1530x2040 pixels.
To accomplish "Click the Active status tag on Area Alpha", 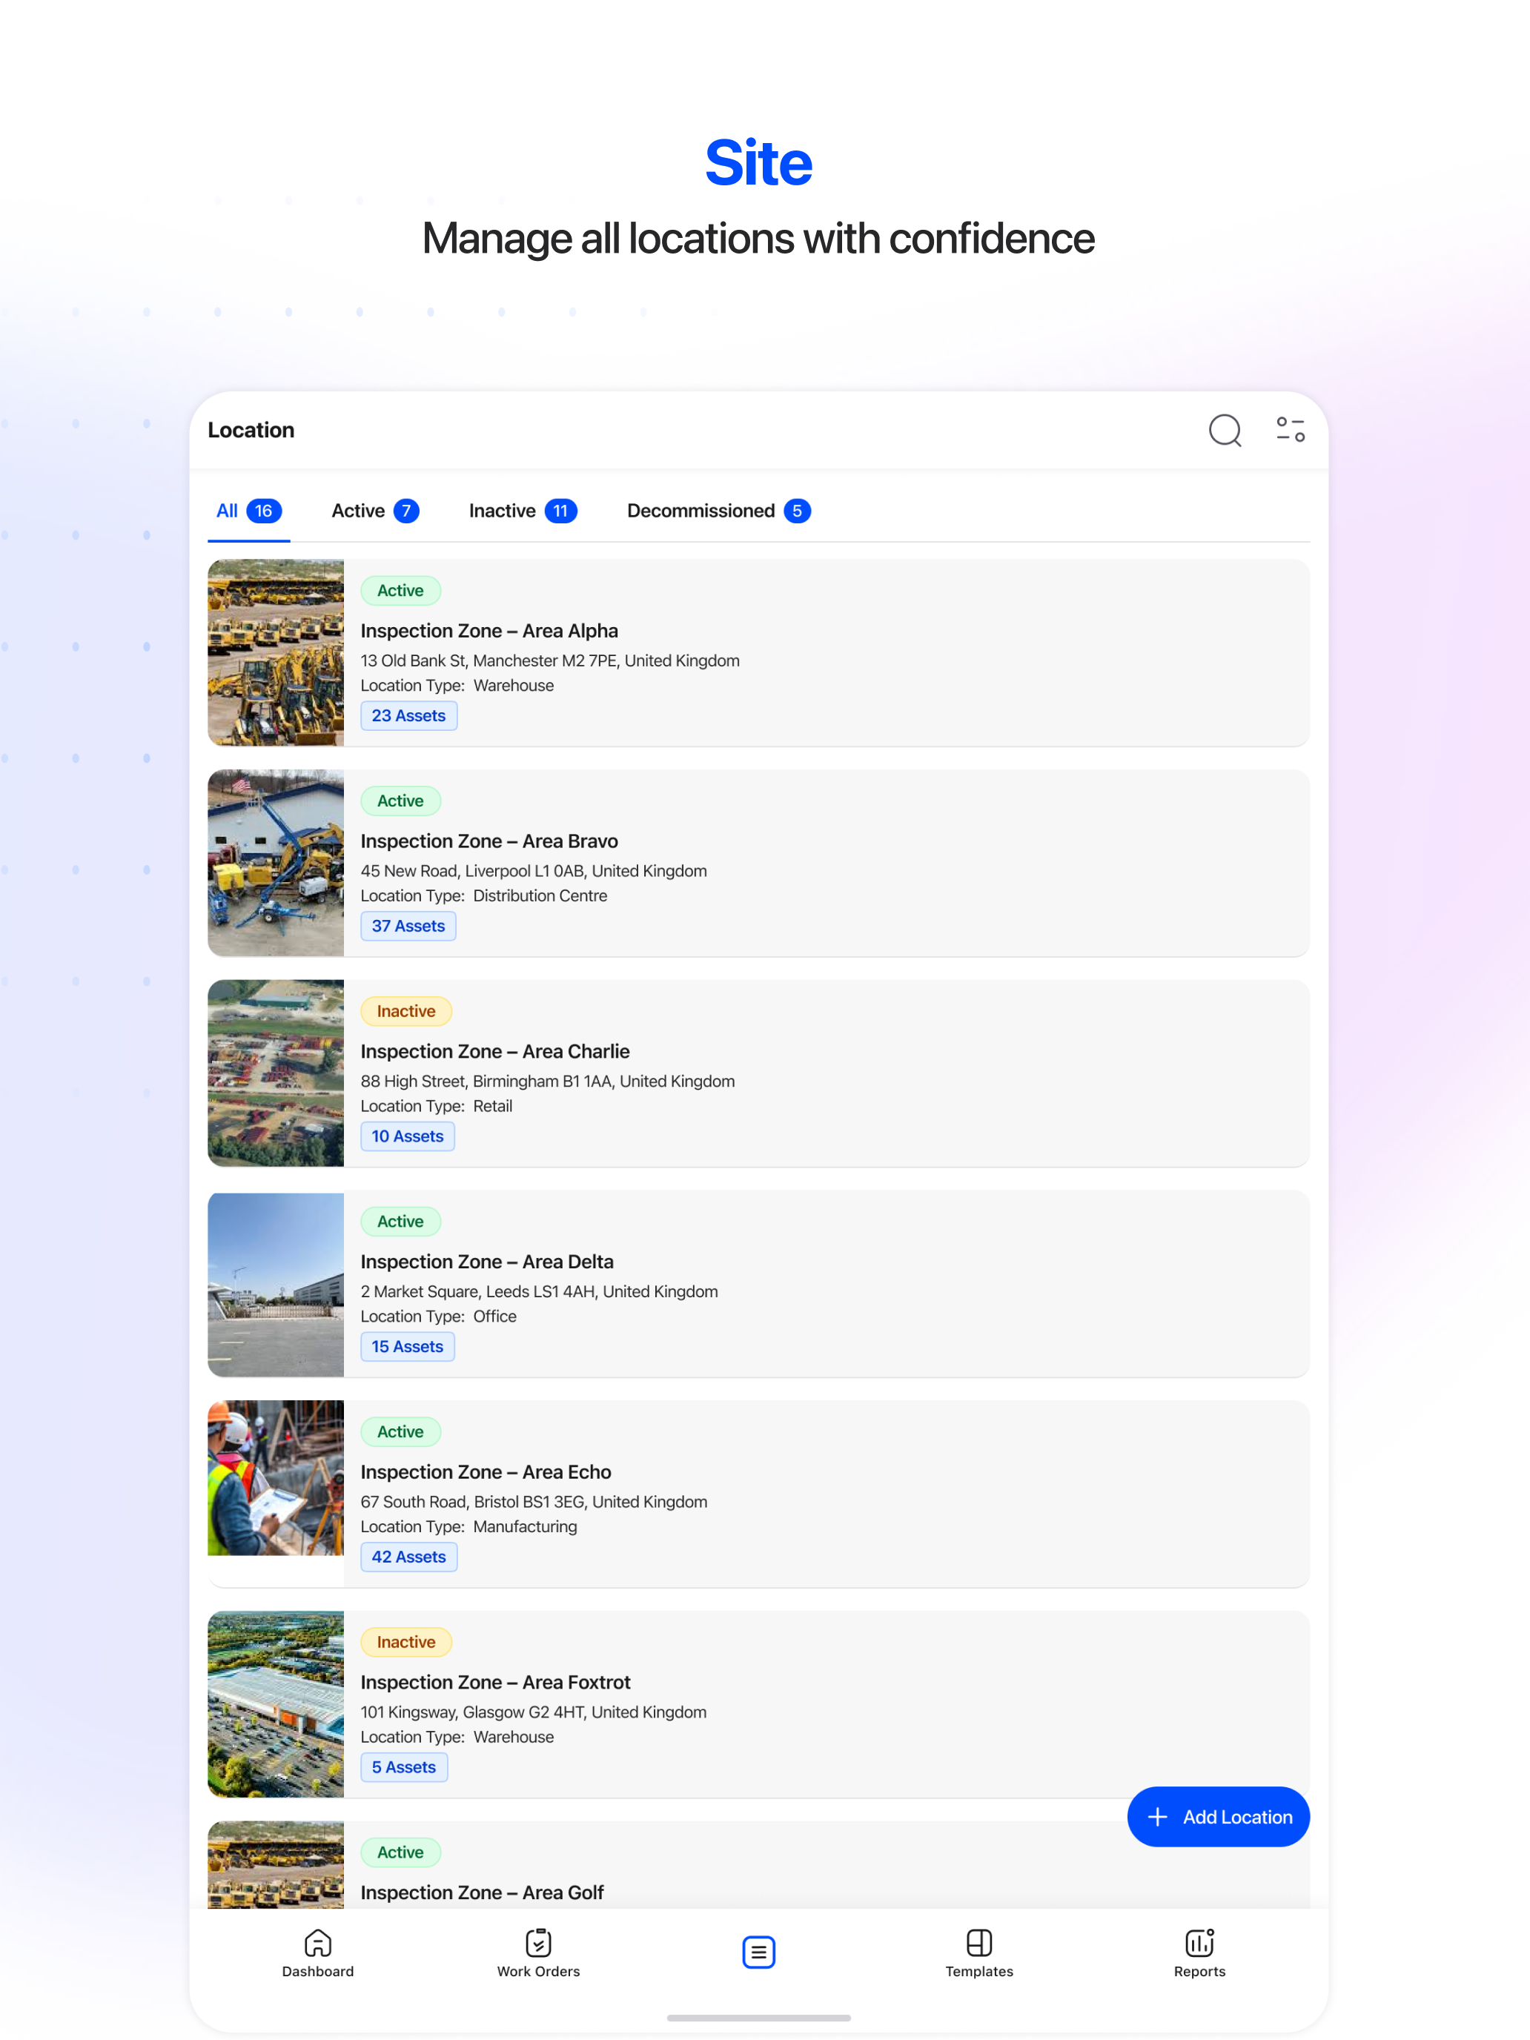I will point(400,590).
